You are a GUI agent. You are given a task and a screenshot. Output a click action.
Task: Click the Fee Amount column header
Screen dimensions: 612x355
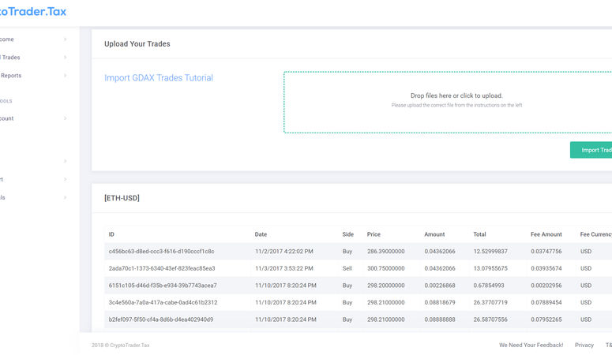pos(546,234)
